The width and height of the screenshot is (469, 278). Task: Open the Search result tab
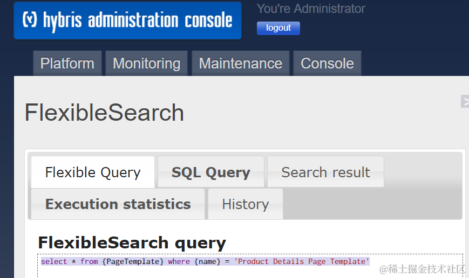tap(326, 172)
